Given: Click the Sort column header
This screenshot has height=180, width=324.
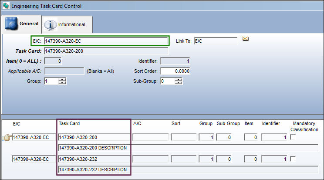Looking at the screenshot, I should (176, 123).
